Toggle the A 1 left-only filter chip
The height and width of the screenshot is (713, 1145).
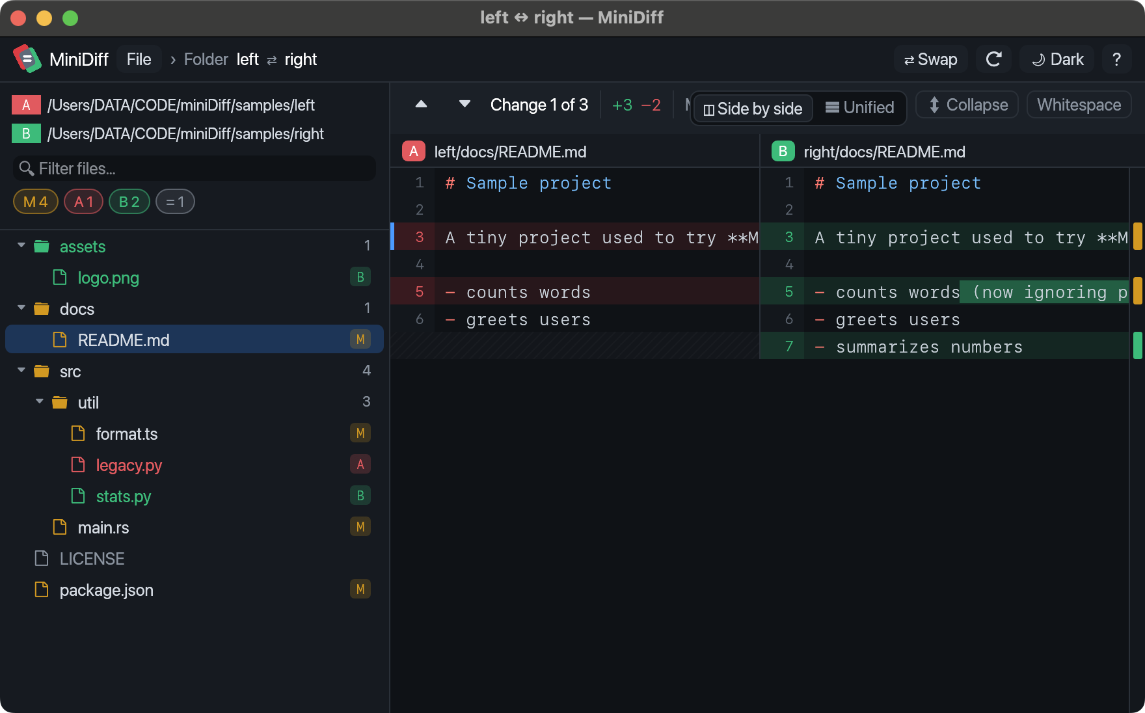84,202
